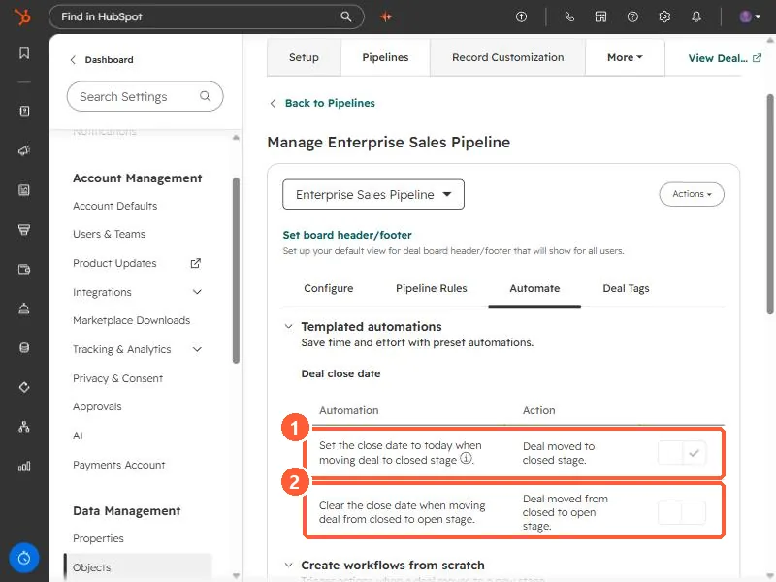Screen dimensions: 776x582
Task: Open Marketplace Downloads settings
Action: point(131,320)
